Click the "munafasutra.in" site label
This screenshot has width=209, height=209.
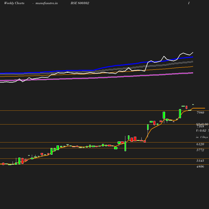[x=46, y=3]
